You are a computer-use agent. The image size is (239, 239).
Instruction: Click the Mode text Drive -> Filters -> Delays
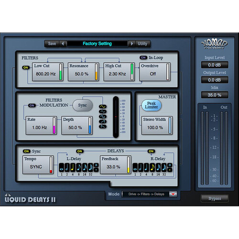(x=146, y=194)
